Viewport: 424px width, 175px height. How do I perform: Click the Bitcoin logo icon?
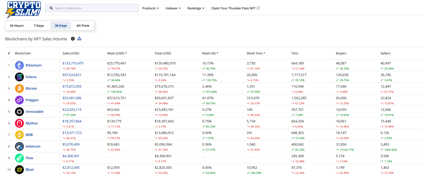(x=19, y=88)
